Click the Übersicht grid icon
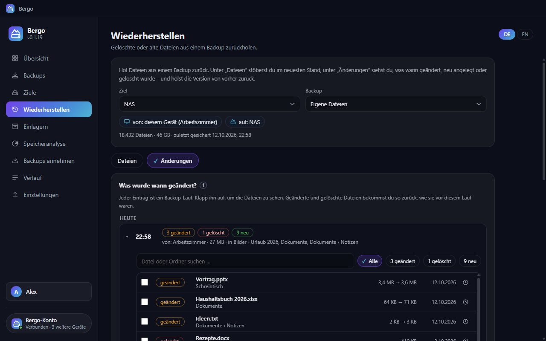Image resolution: width=546 pixels, height=341 pixels. pyautogui.click(x=15, y=58)
